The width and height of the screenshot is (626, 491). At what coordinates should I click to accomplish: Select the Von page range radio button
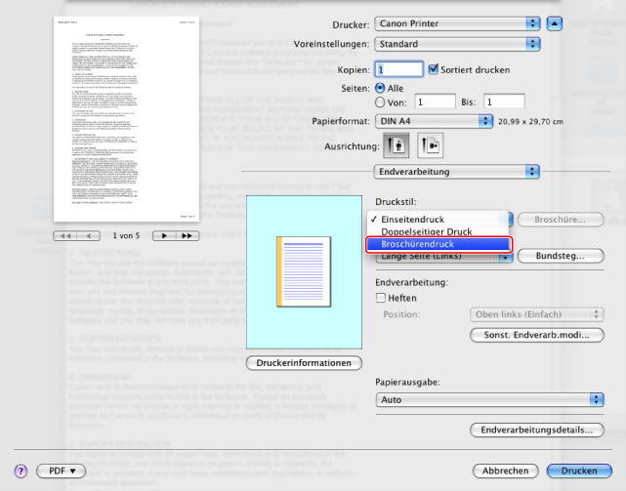(x=381, y=102)
